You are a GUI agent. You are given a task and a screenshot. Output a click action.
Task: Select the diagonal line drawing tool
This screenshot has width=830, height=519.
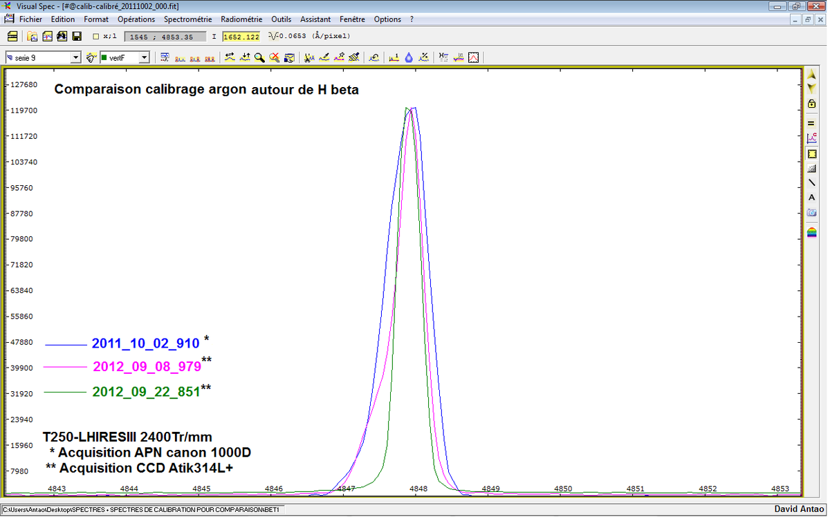812,182
